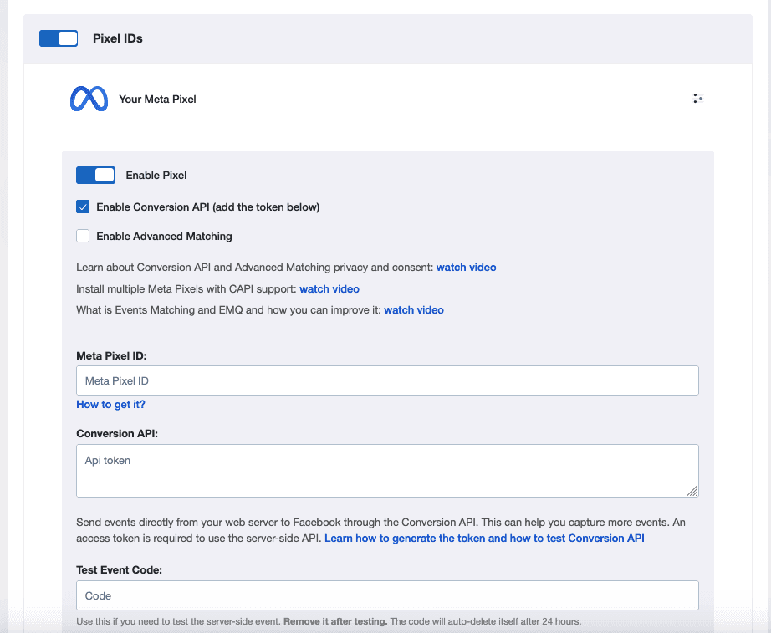Open Learn how to generate the token link
The width and height of the screenshot is (771, 633).
[484, 538]
